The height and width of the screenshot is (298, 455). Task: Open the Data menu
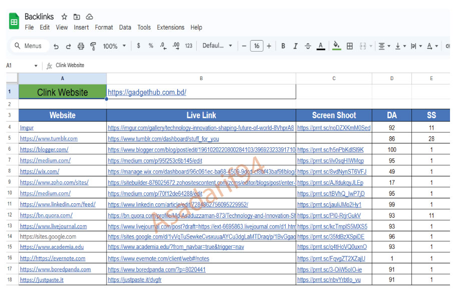(x=125, y=28)
